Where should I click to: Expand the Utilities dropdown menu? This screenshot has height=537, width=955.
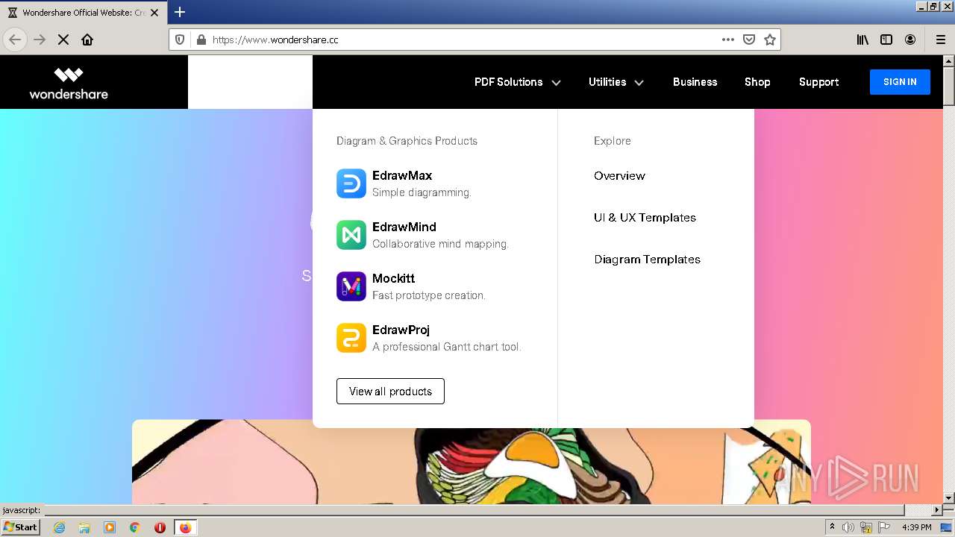coord(616,82)
